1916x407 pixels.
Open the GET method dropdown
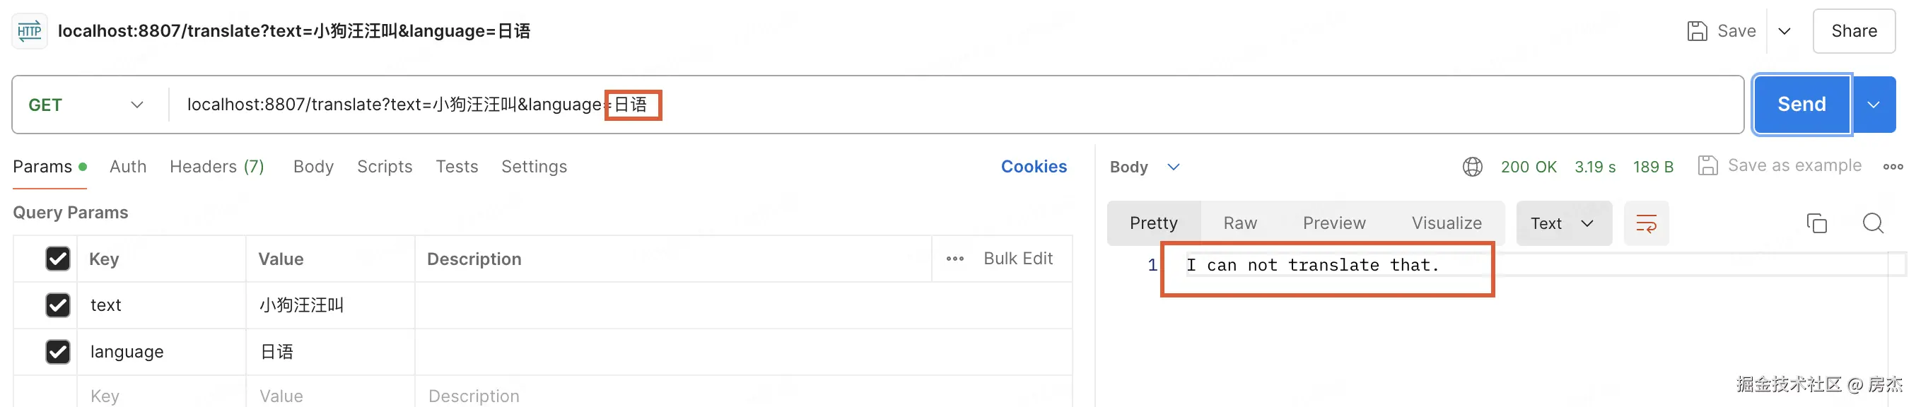[86, 105]
